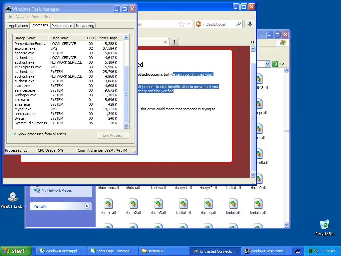Screen dimensions: 341x256
Task: Switch to Start Page Microsoft taskbar button
Action: pos(113,251)
